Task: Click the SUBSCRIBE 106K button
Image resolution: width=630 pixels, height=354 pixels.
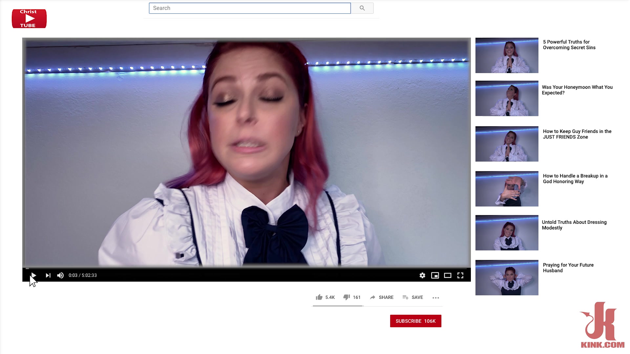Action: [415, 321]
